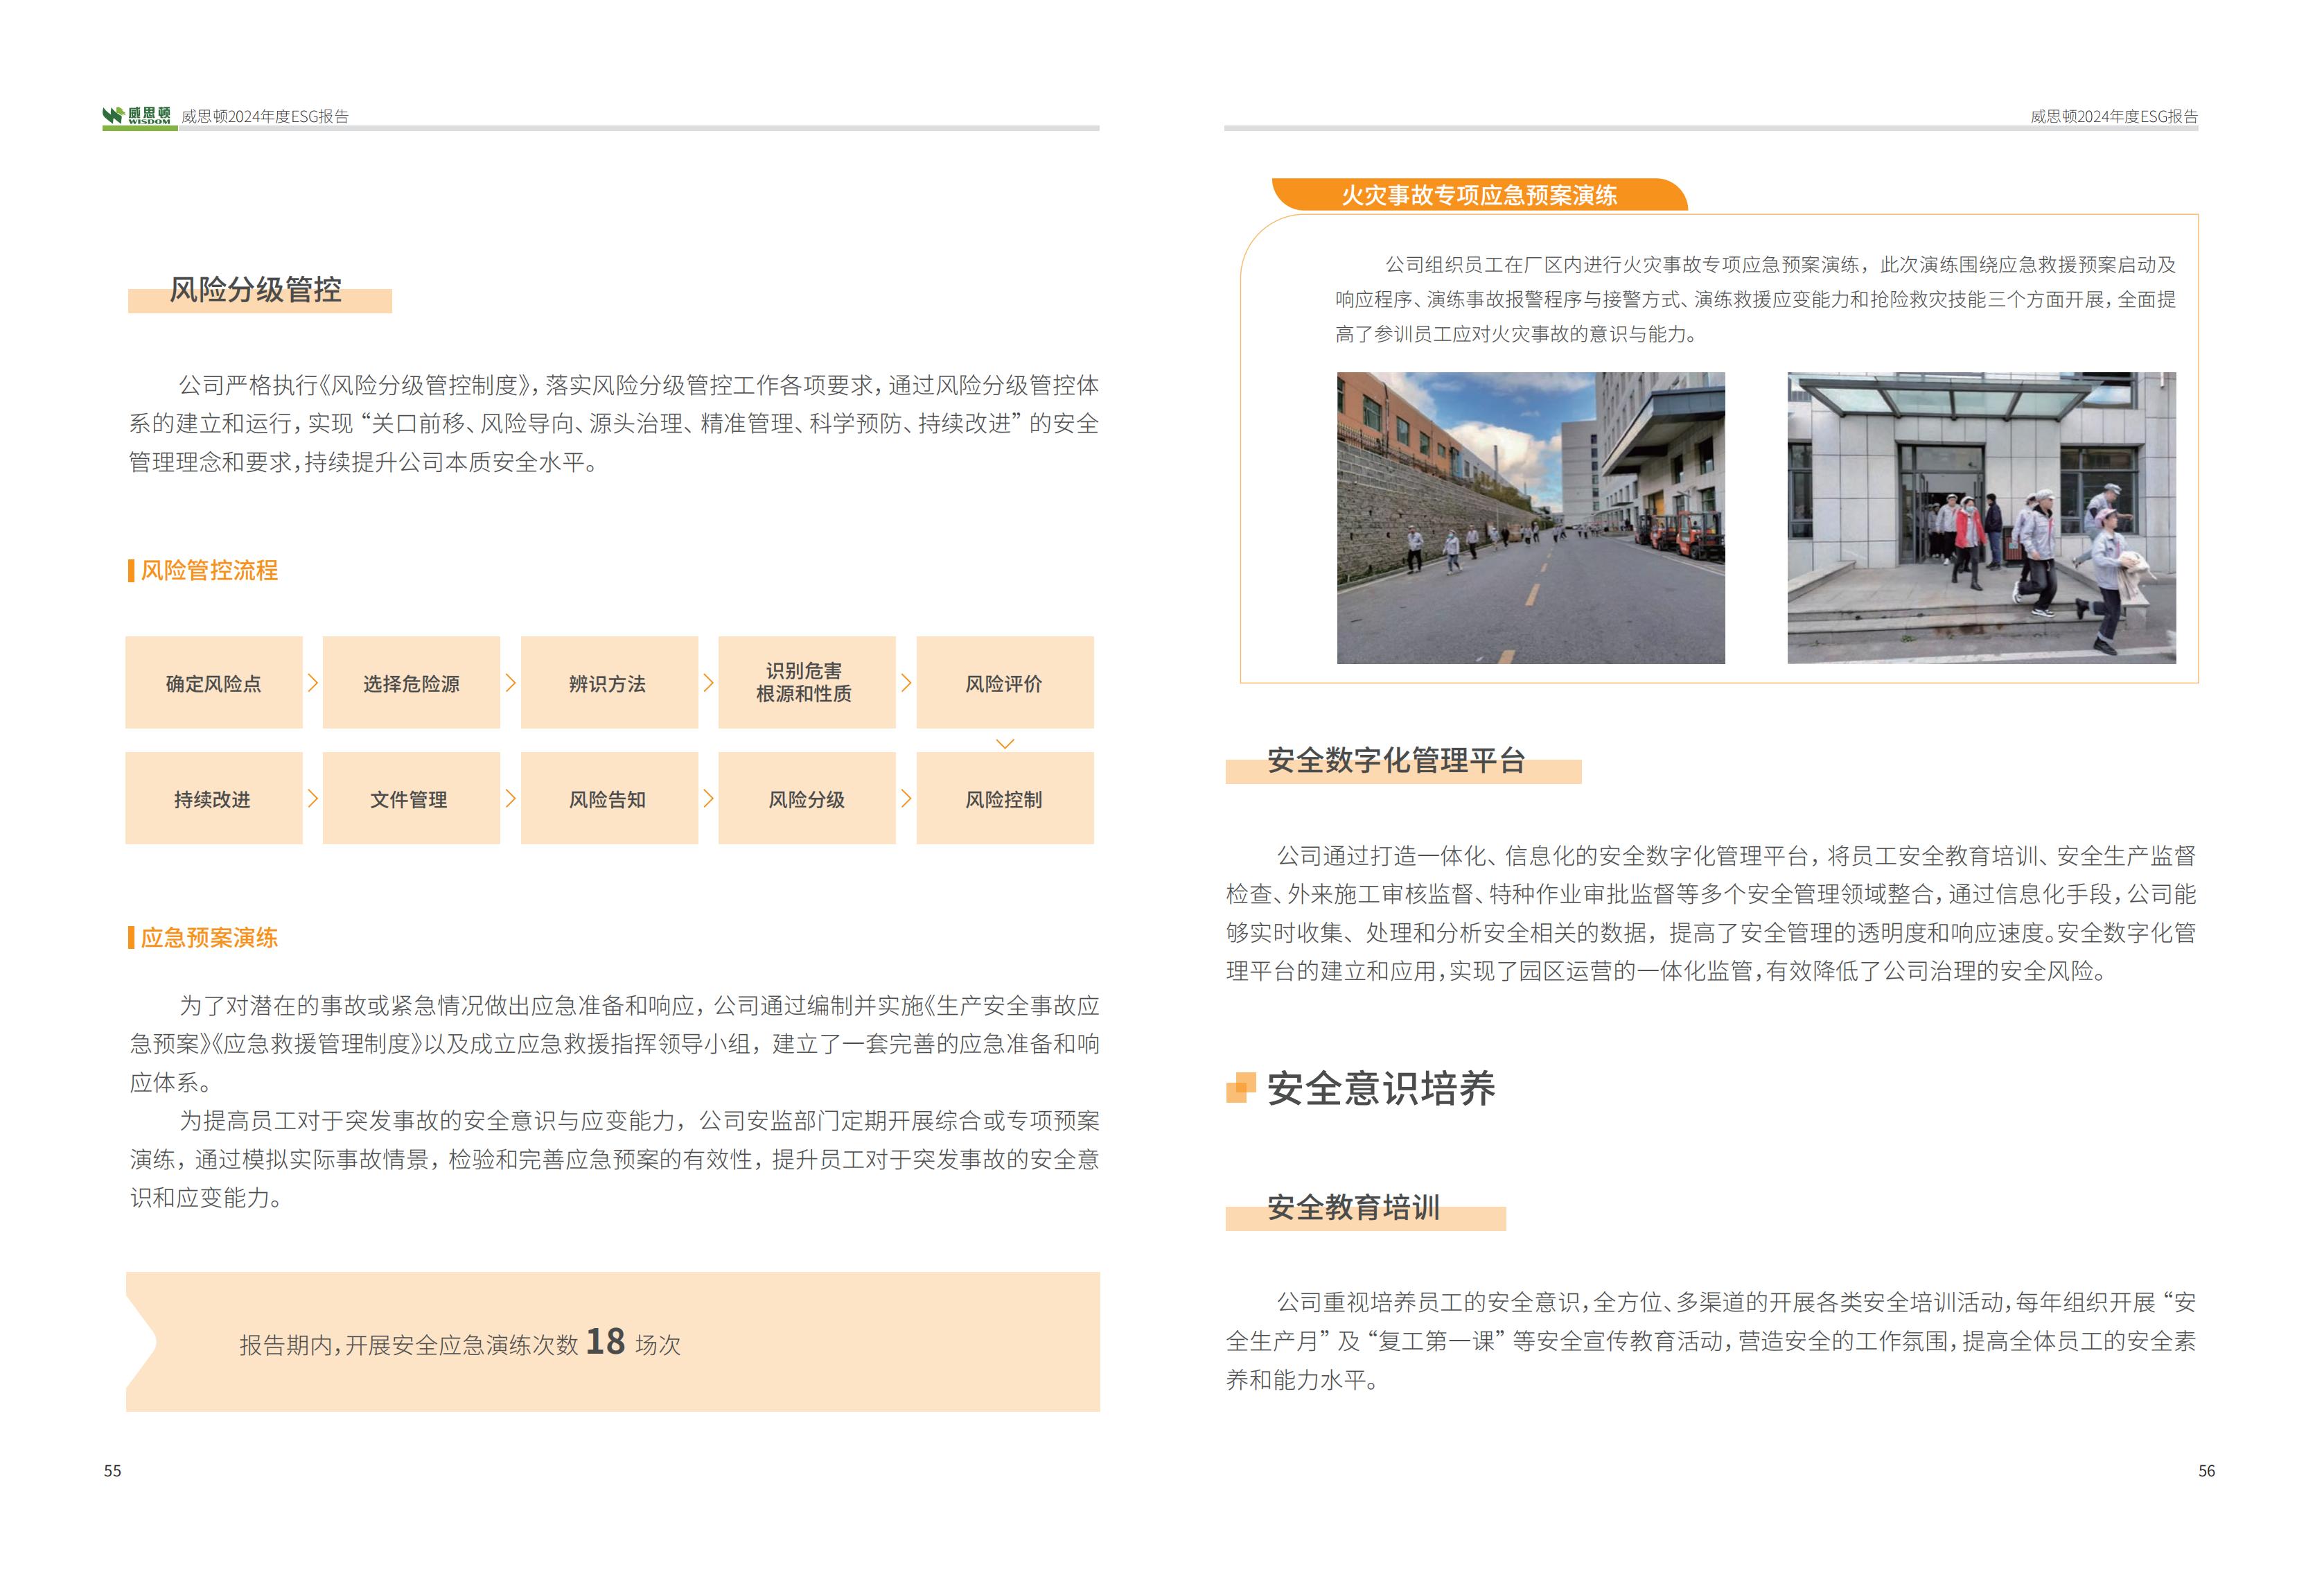Open the road evacuation drill photo
The width and height of the screenshot is (2324, 1588).
click(x=1530, y=517)
